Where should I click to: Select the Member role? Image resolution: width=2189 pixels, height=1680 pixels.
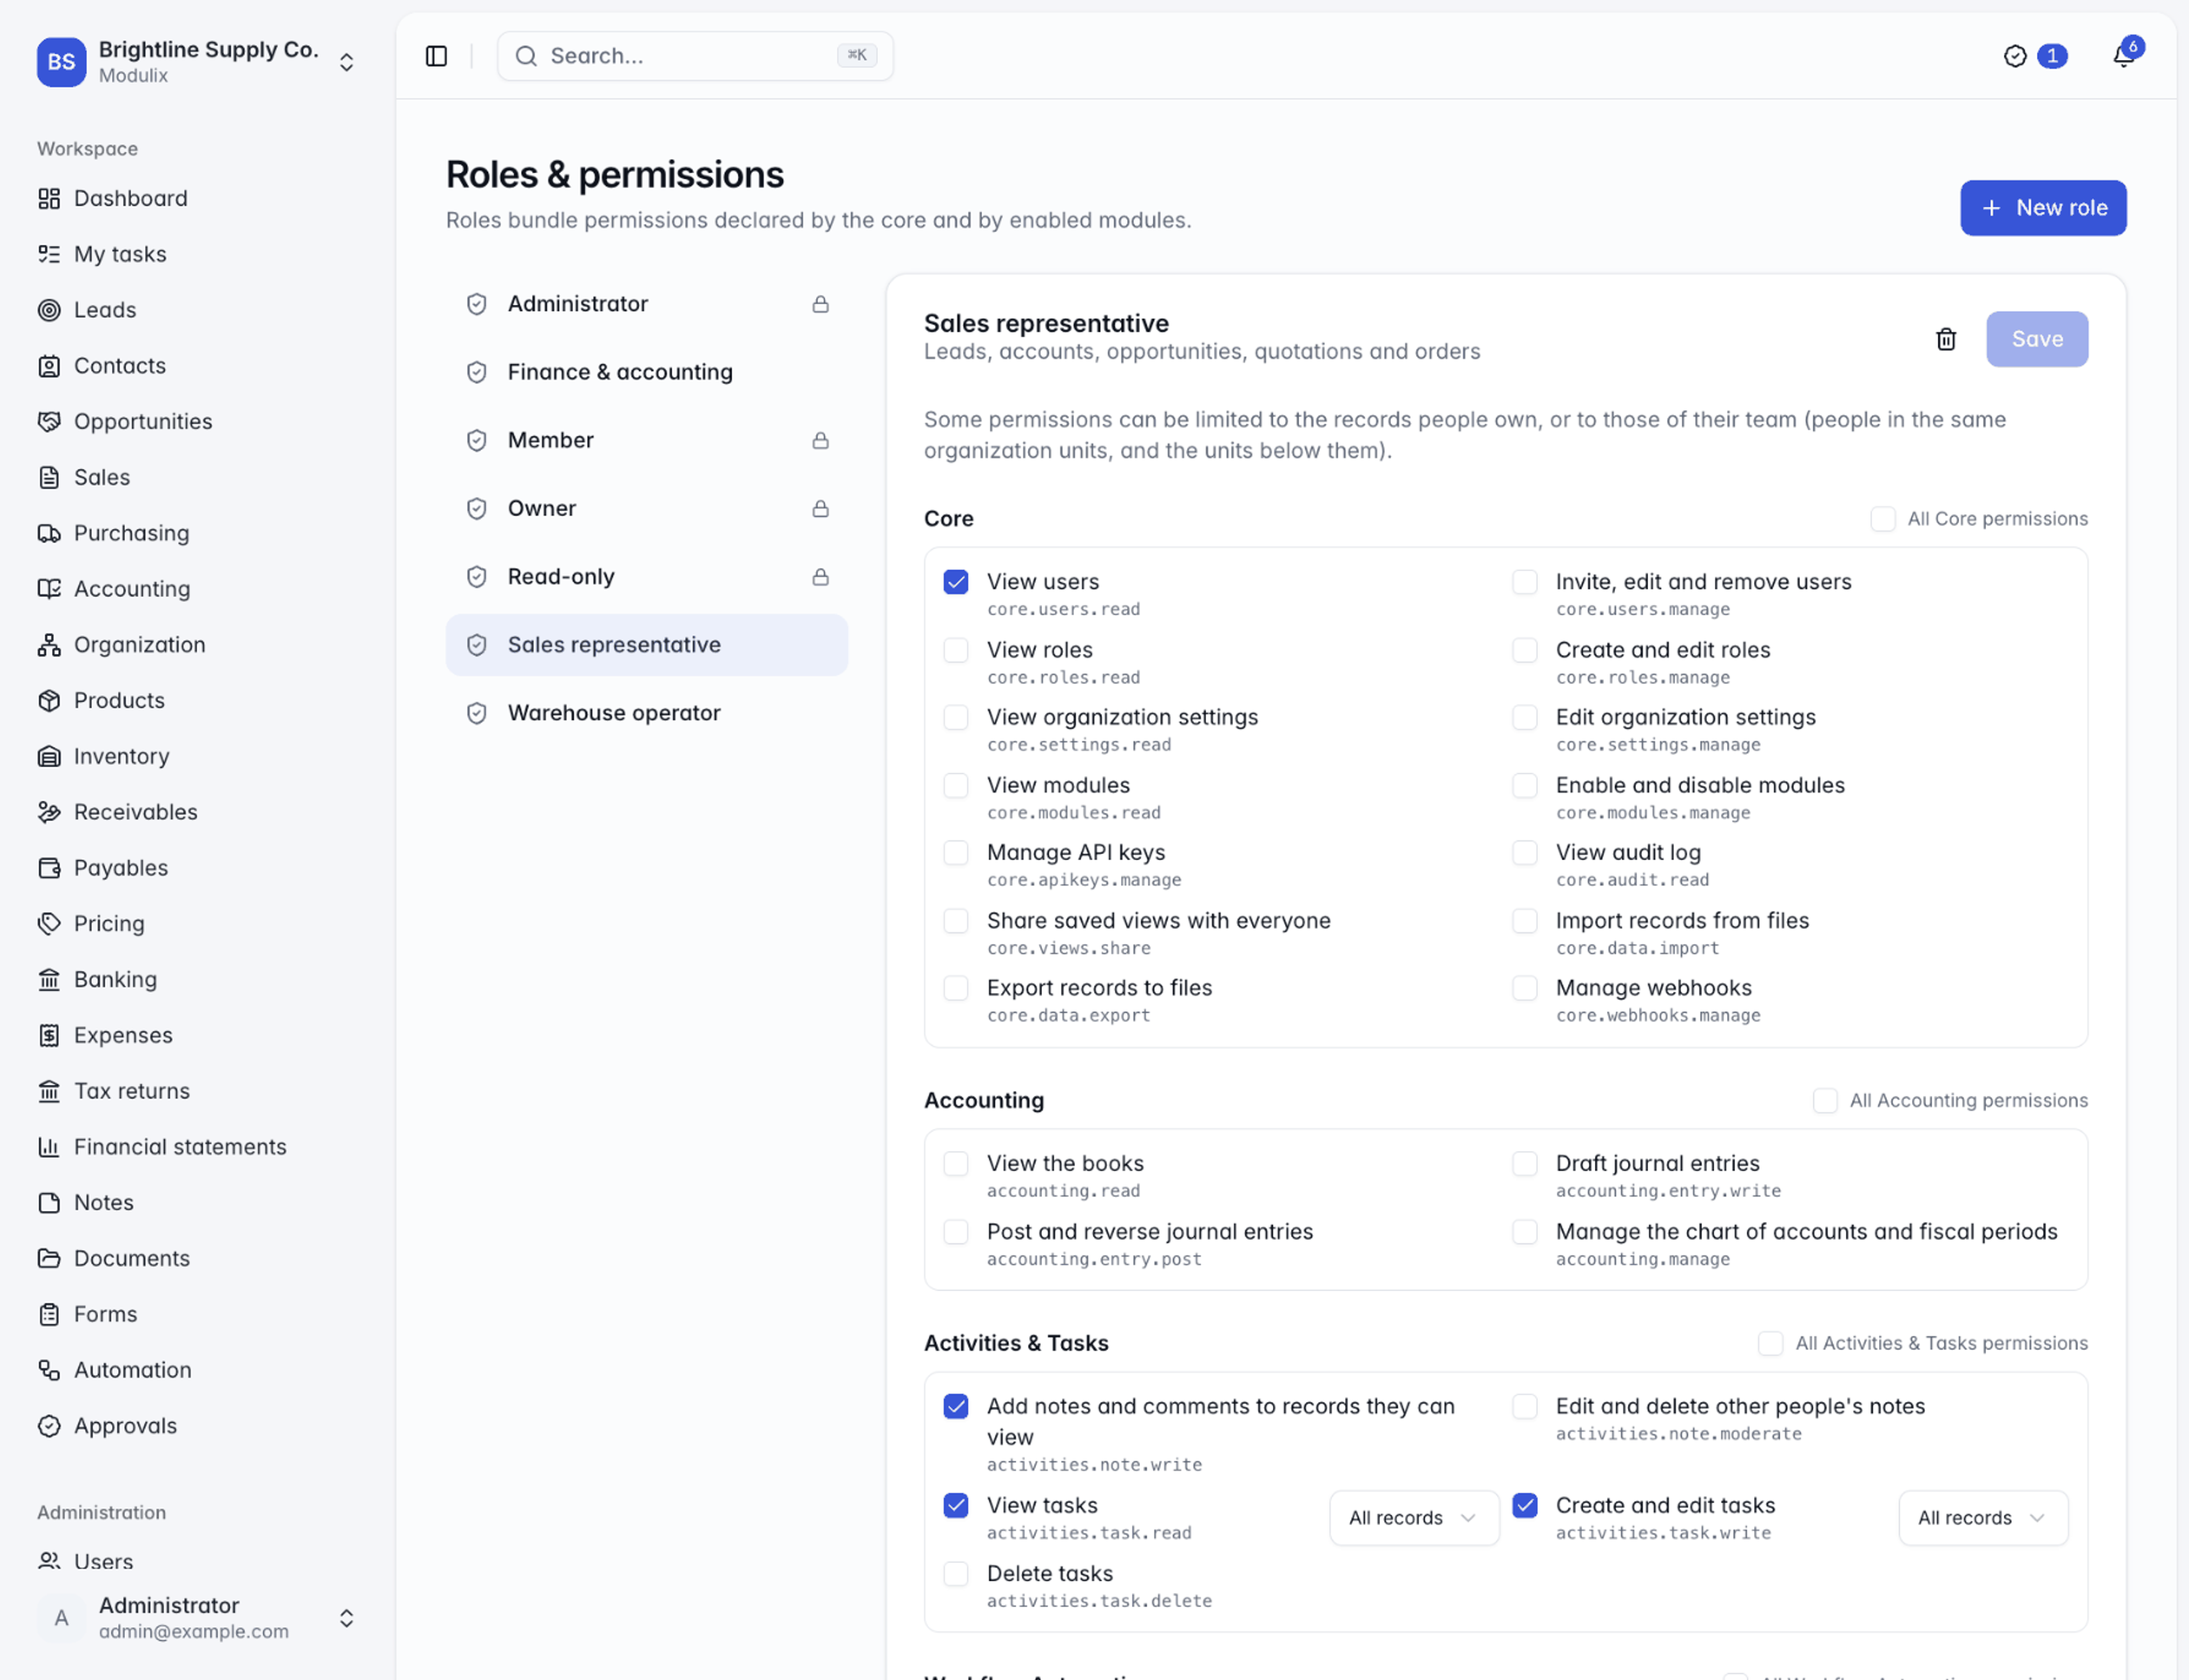[x=647, y=440]
